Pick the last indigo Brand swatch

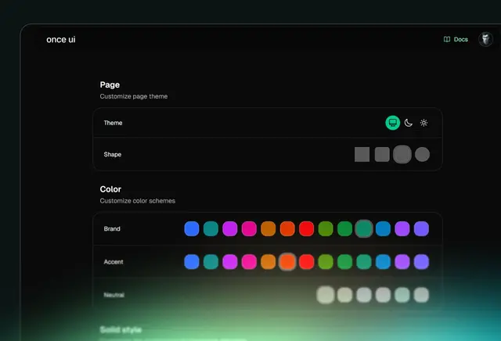coord(421,228)
